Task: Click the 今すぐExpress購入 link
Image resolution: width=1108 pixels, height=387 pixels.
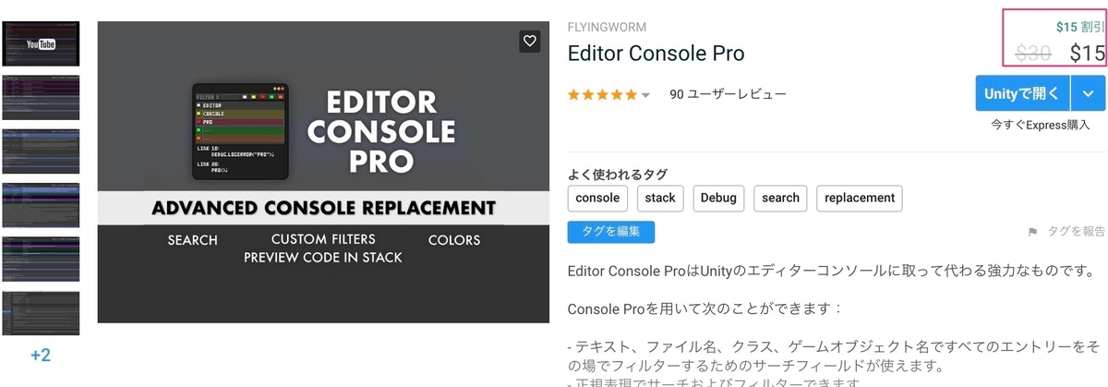Action: click(1041, 125)
